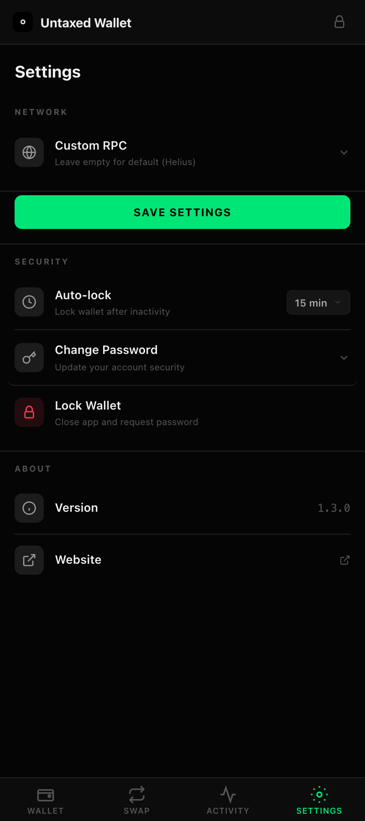Expand the Custom RPC chevron
365x821 pixels.
(344, 152)
